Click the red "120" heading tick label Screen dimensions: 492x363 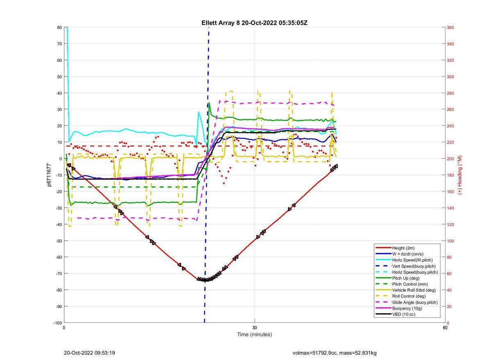450,224
